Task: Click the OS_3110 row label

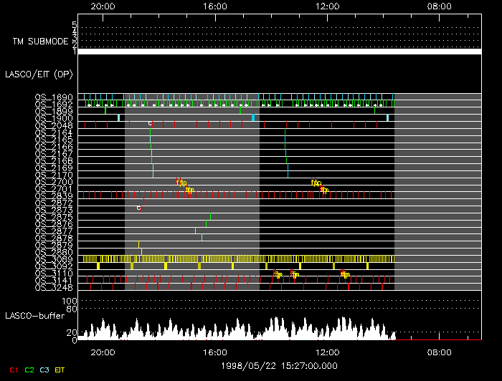Action: coord(54,274)
